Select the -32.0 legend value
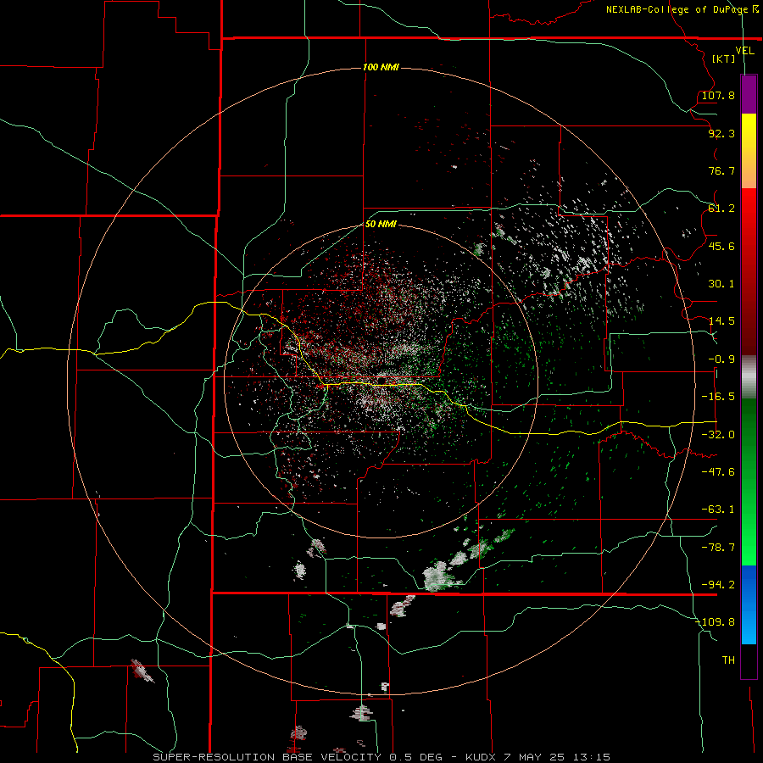Screen dimensions: 763x763 point(718,435)
